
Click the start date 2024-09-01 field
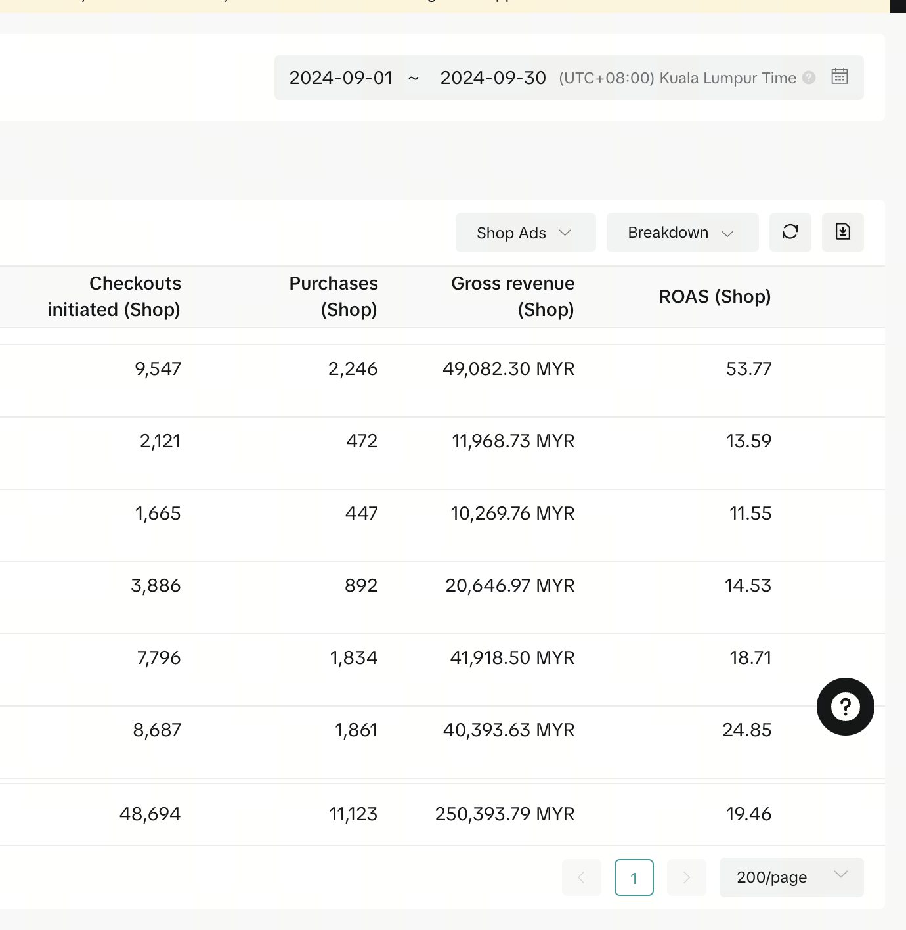[x=341, y=78]
